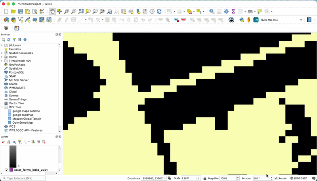Create a new GeoPackage layer icon
The image size is (317, 181).
pyautogui.click(x=13, y=20)
